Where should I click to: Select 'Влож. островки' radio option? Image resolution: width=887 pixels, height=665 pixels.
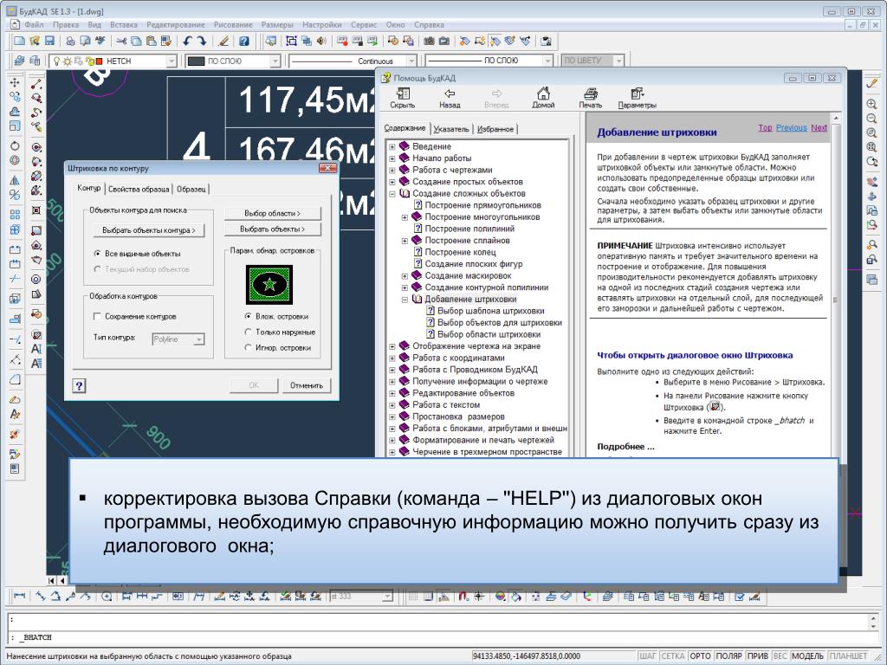(x=248, y=316)
